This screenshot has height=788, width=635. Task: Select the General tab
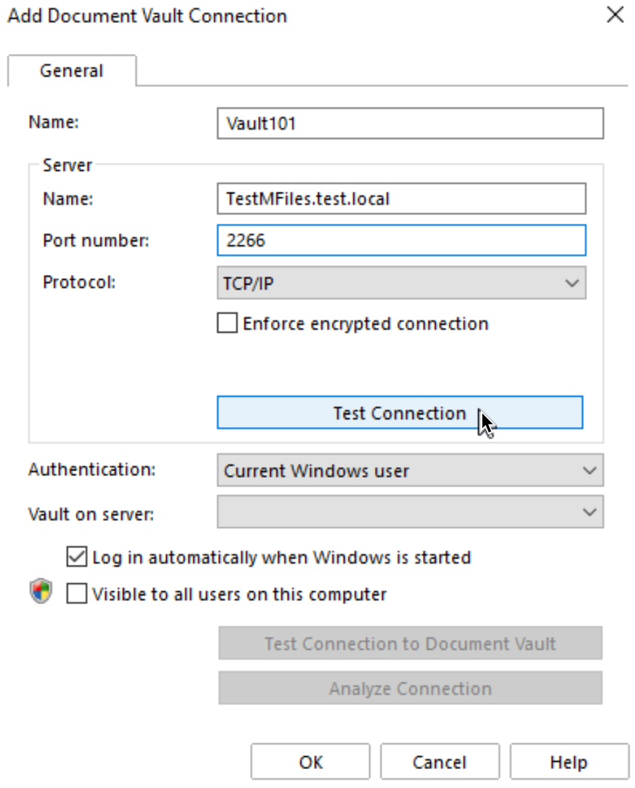pos(72,71)
